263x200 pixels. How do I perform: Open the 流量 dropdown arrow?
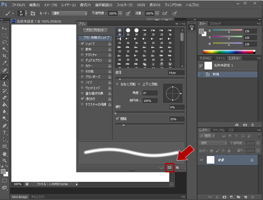(157, 13)
